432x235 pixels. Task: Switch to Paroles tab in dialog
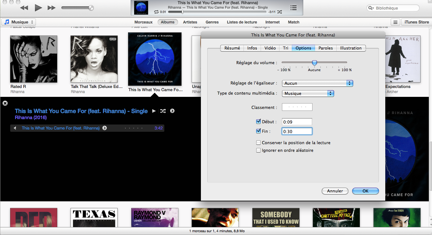point(326,48)
